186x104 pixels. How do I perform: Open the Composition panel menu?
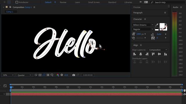click(x=34, y=7)
